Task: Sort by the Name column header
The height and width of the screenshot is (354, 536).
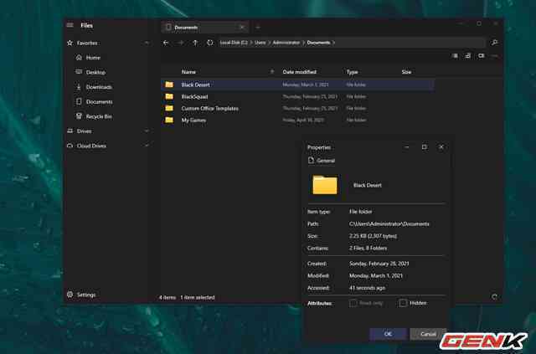Action: tap(188, 72)
